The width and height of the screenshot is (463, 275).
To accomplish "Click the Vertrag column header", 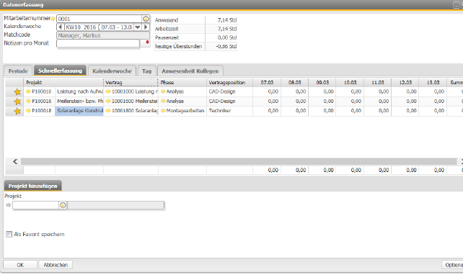I will tap(131, 83).
